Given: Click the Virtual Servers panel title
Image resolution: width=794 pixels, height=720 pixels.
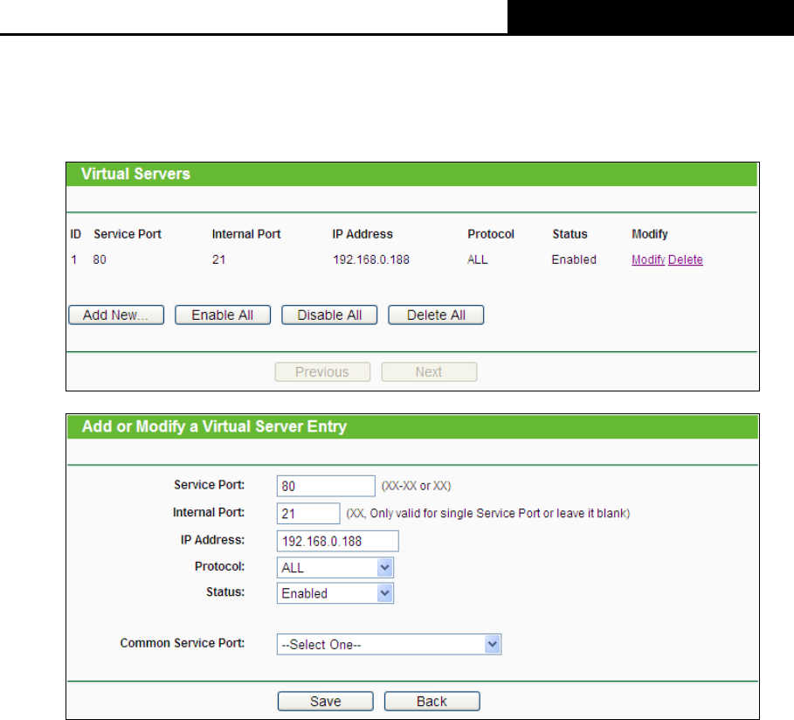Looking at the screenshot, I should (135, 174).
